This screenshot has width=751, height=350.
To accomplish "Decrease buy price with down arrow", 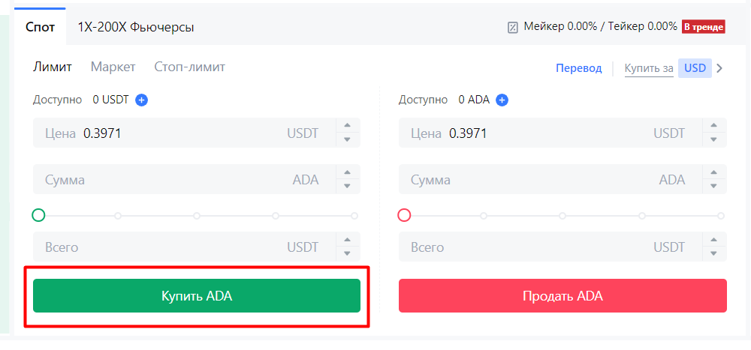I will tap(347, 140).
